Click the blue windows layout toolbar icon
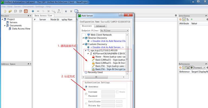Image resolution: width=208 pixels, height=108 pixels. click(x=76, y=11)
